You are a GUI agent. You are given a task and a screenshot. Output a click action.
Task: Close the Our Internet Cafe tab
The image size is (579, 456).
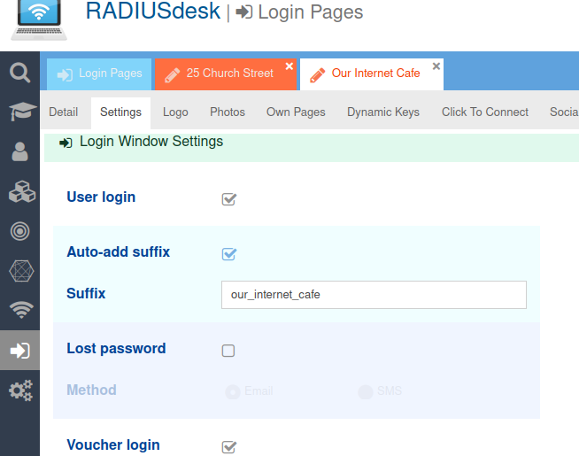(x=436, y=66)
